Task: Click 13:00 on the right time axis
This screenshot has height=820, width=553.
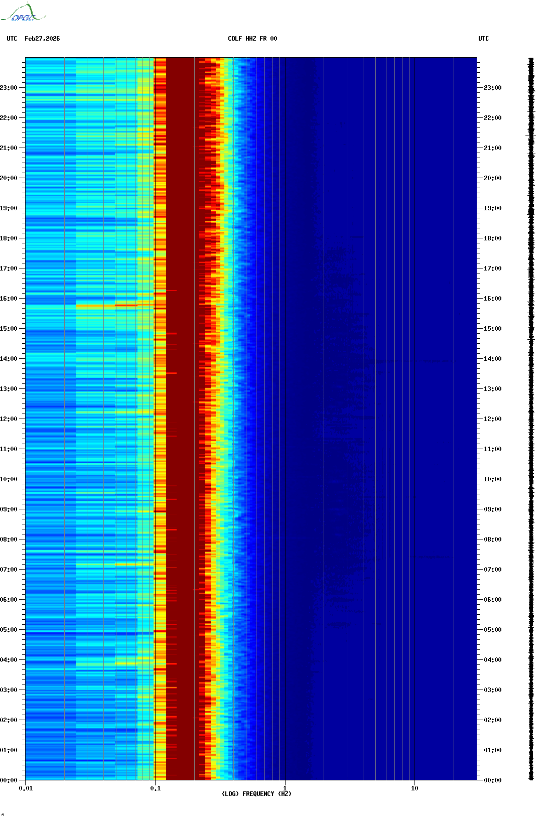Action: coord(493,389)
